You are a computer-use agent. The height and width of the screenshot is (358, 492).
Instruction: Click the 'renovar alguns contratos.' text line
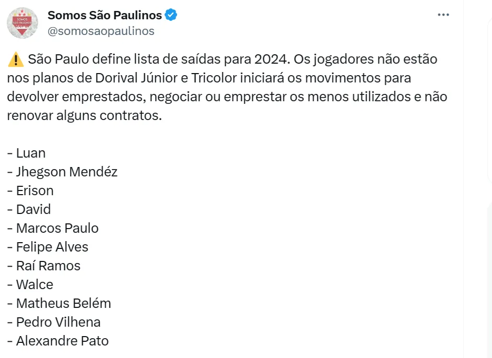[85, 115]
